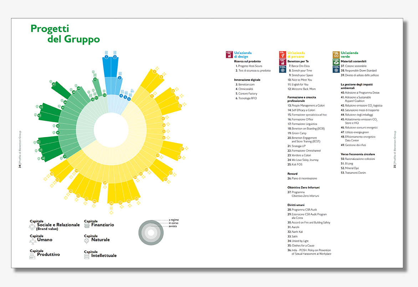Click the navy partnership icon beside Stretch your Time
The width and height of the screenshot is (418, 287).
pos(282,69)
